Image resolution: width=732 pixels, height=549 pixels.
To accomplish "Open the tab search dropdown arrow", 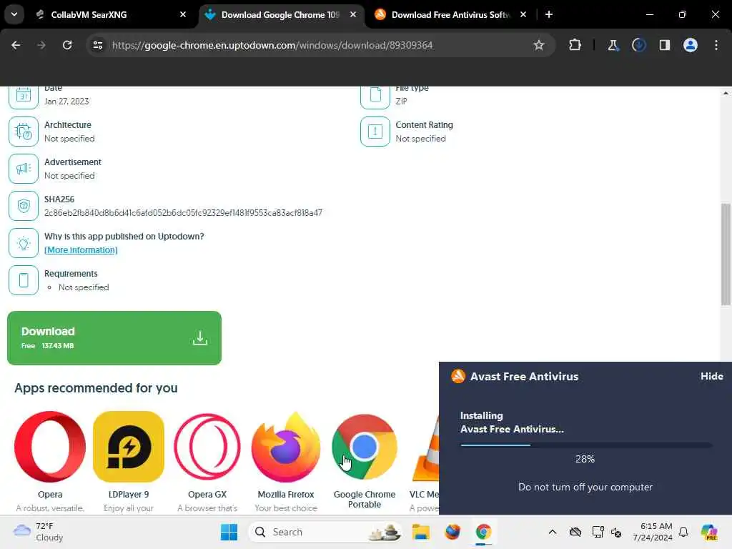I will 14,14.
